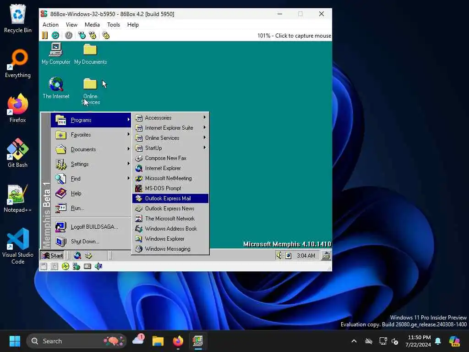The image size is (469, 352).
Task: Choose Shut Down... from Start menu
Action: pos(91,242)
